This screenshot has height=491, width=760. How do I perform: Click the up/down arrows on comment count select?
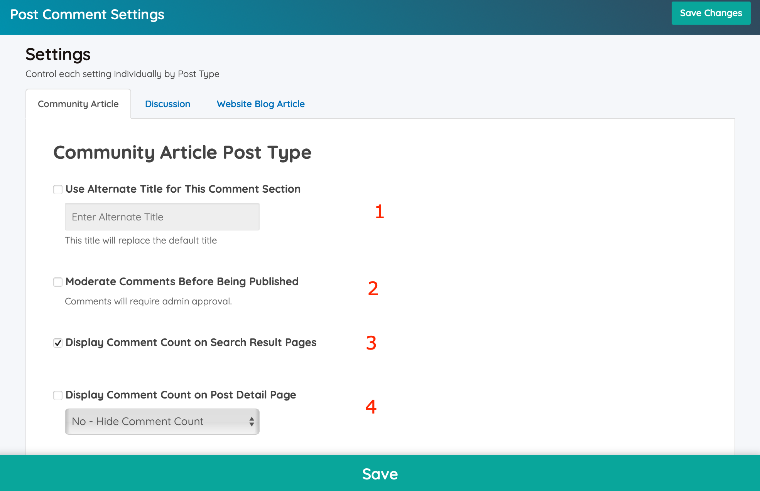[x=252, y=421]
